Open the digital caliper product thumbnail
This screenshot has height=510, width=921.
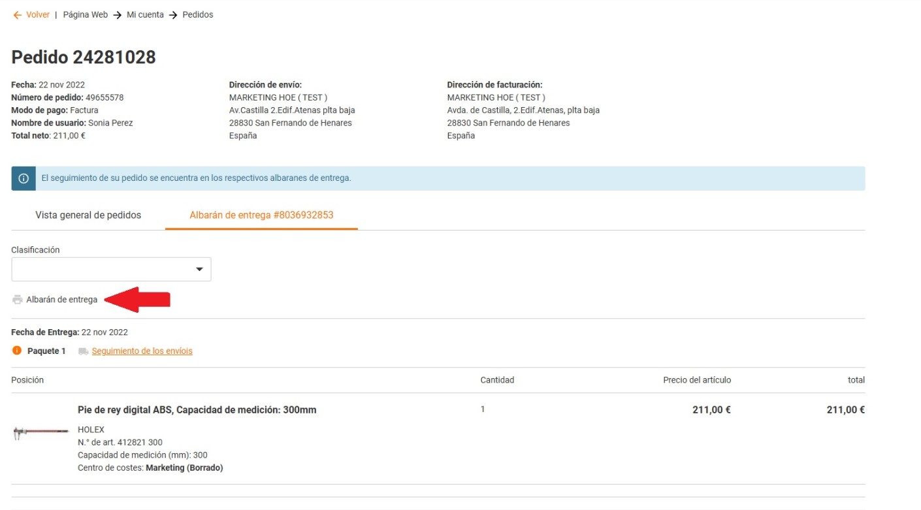coord(40,432)
